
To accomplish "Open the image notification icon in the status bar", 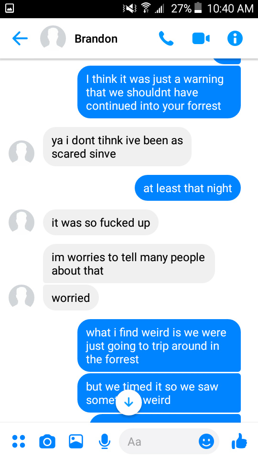I will click(10, 9).
